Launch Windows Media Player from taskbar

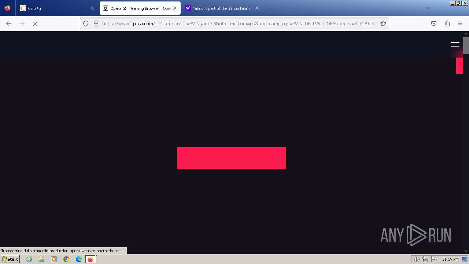54,259
